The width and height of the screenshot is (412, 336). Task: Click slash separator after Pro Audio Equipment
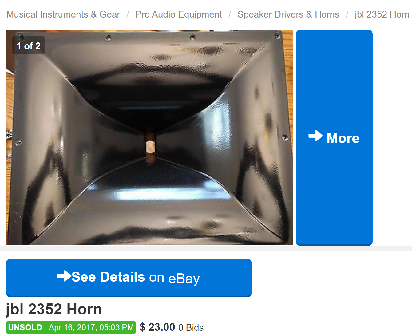230,14
